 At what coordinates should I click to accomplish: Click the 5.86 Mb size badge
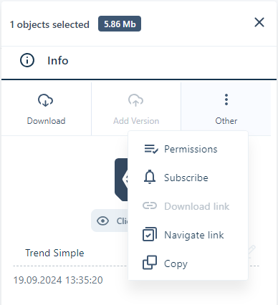(120, 24)
